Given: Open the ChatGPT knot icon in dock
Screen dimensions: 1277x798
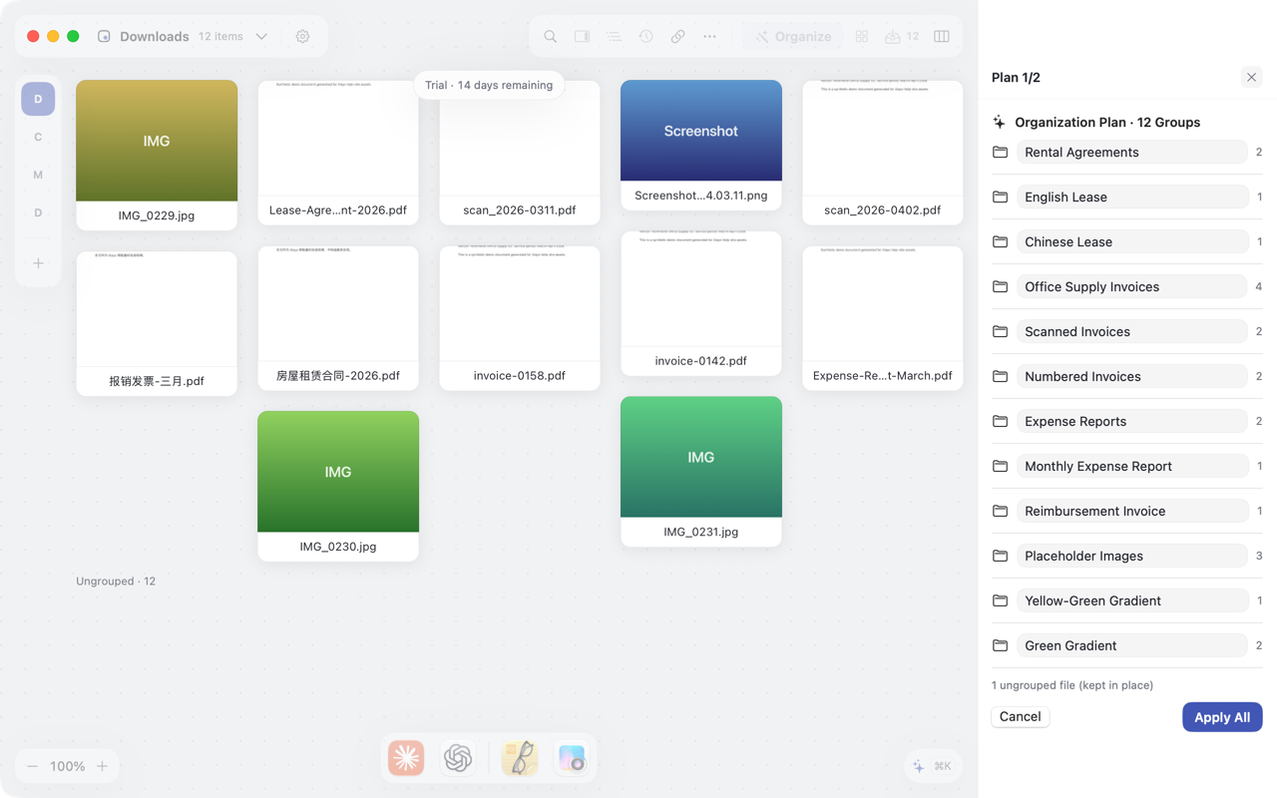Looking at the screenshot, I should [x=458, y=758].
